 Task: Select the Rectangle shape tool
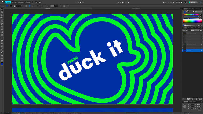coord(2,35)
